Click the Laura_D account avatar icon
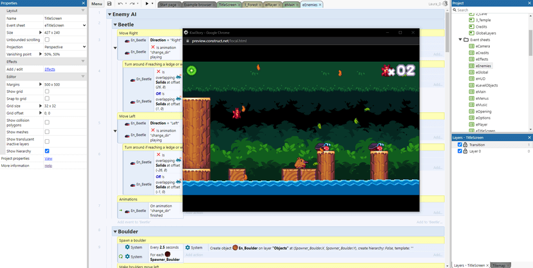Viewport: 533px width, 268px height. point(445,4)
